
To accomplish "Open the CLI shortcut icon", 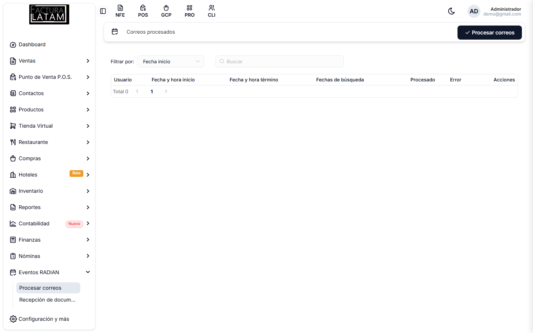I will (212, 11).
